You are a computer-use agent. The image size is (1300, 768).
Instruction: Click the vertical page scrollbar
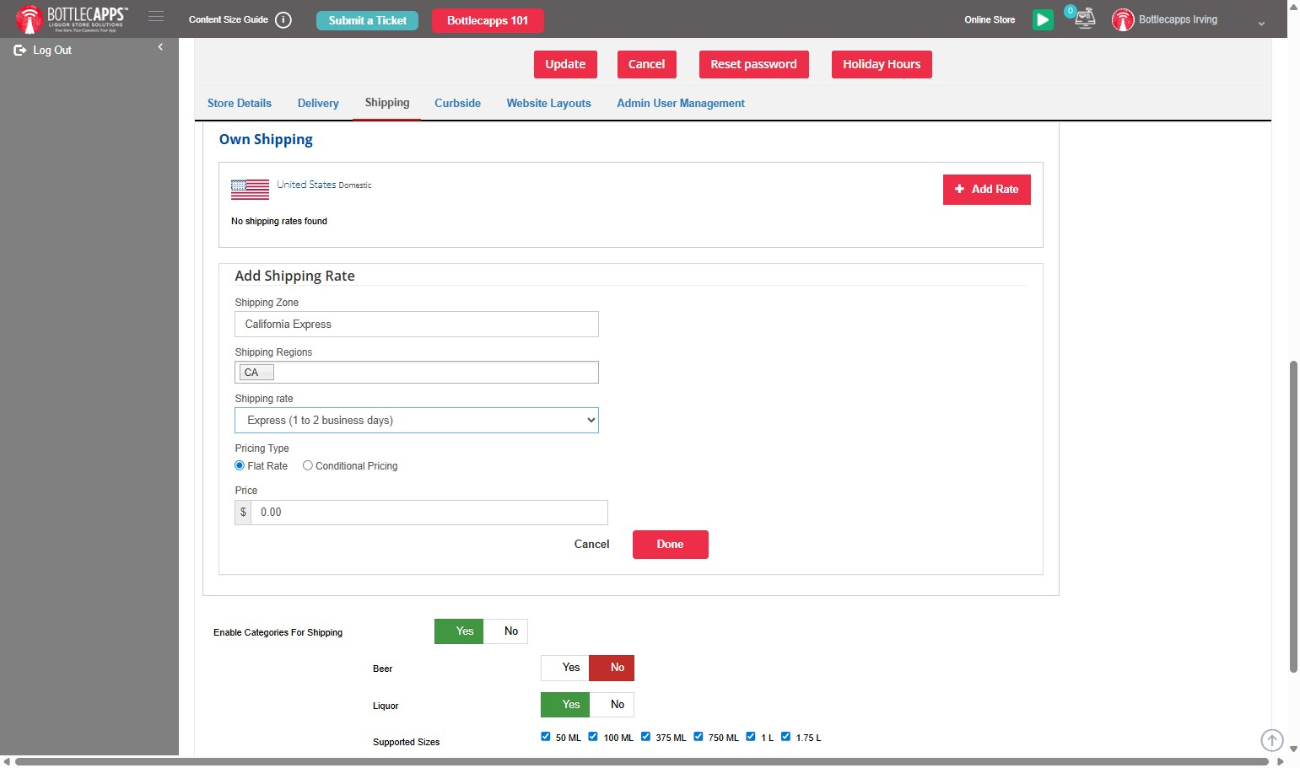click(x=1293, y=516)
